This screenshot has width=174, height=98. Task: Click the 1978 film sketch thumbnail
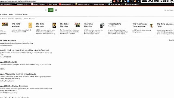click(102, 25)
